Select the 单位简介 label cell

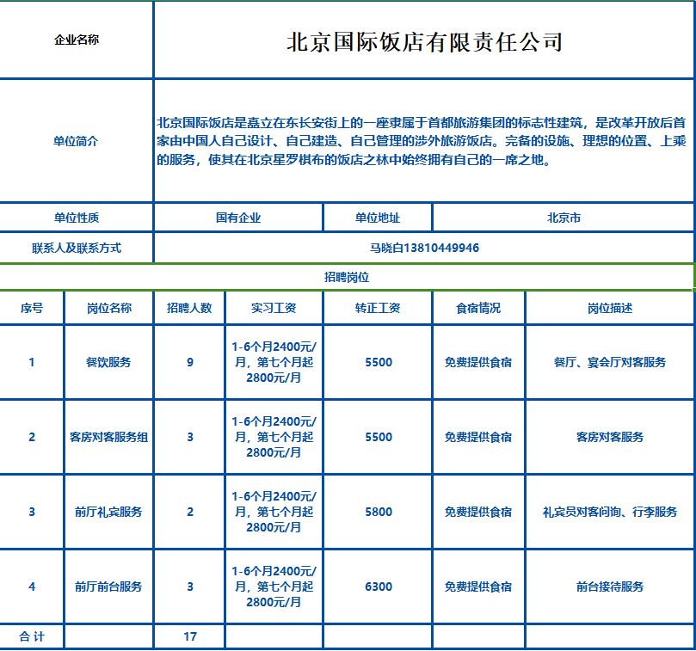pos(77,141)
